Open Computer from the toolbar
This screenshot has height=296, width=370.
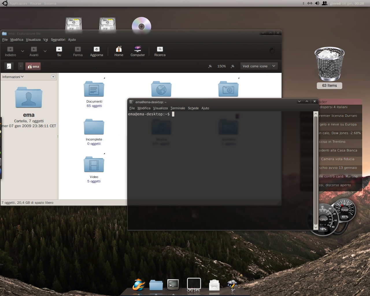point(138,52)
